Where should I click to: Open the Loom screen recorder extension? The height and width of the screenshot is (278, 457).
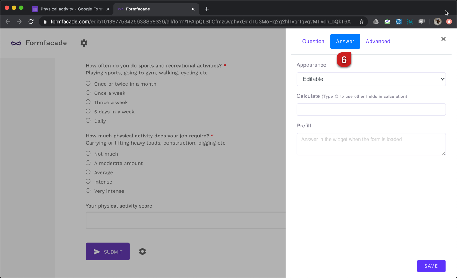(x=422, y=21)
